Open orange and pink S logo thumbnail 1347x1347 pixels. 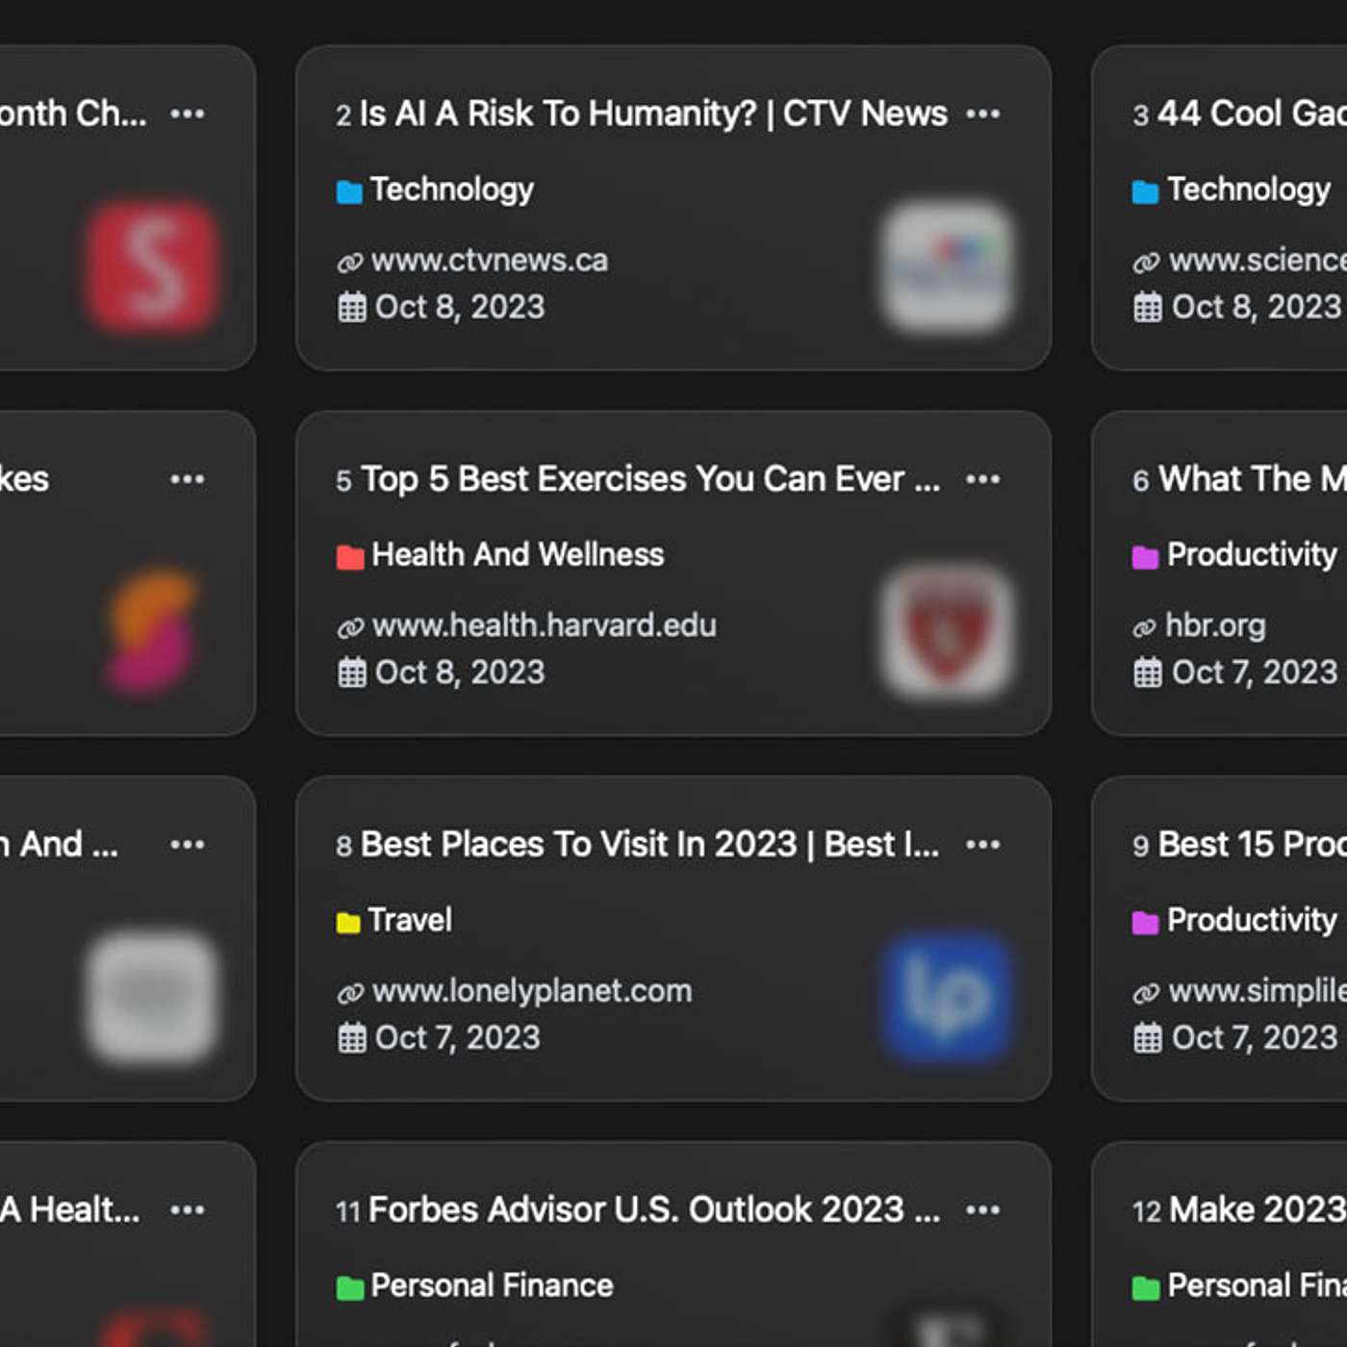pyautogui.click(x=152, y=631)
